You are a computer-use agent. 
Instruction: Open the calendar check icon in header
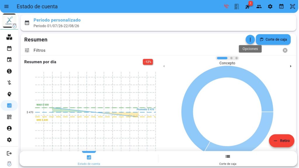coord(281,6)
